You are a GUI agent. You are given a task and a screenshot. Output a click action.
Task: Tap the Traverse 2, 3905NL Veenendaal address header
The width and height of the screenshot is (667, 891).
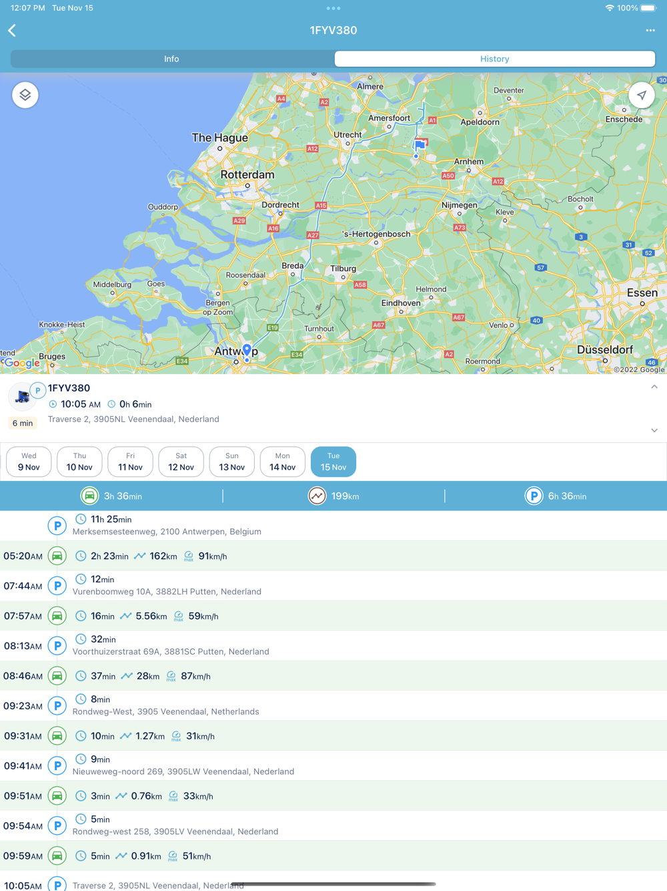click(133, 419)
